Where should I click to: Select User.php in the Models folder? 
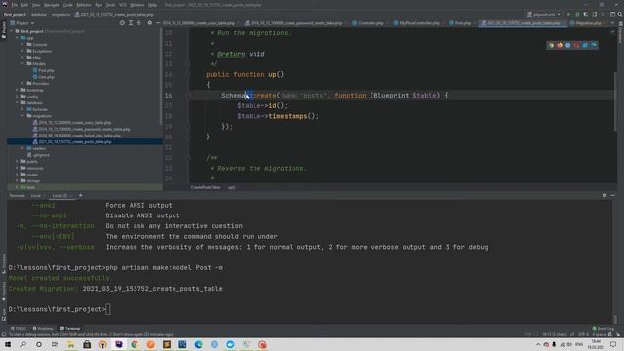[x=43, y=77]
